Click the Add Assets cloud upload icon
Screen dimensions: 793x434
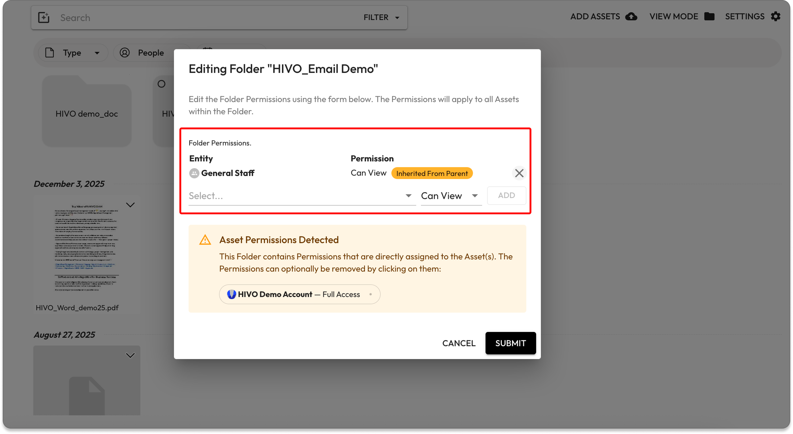coord(631,17)
